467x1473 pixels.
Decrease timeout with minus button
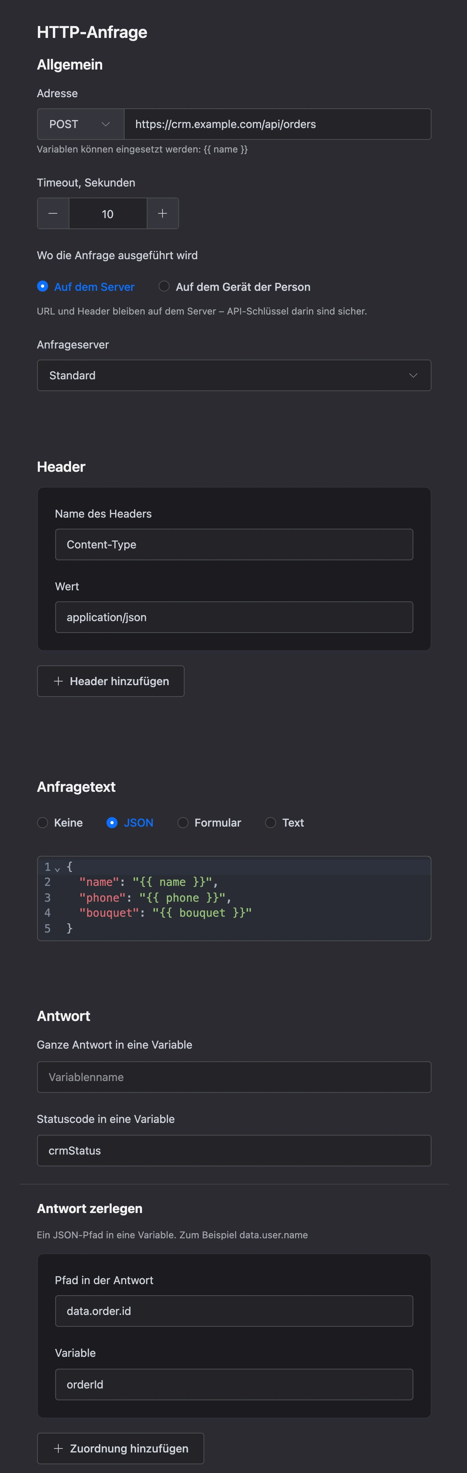click(x=53, y=213)
